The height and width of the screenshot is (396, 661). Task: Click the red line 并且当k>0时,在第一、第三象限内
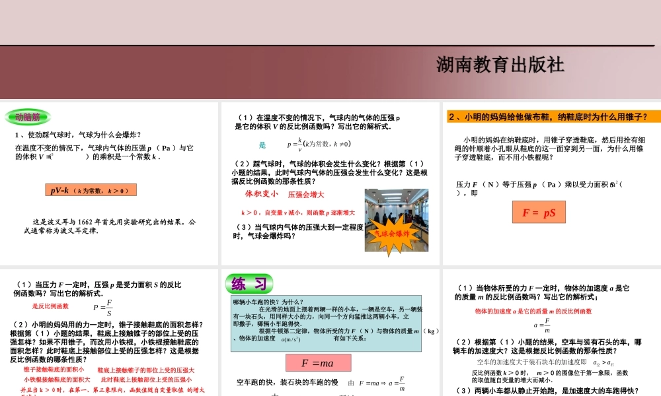(x=112, y=390)
